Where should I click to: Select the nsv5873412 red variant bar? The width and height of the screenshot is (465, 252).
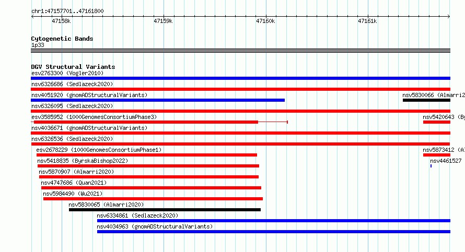click(x=437, y=155)
